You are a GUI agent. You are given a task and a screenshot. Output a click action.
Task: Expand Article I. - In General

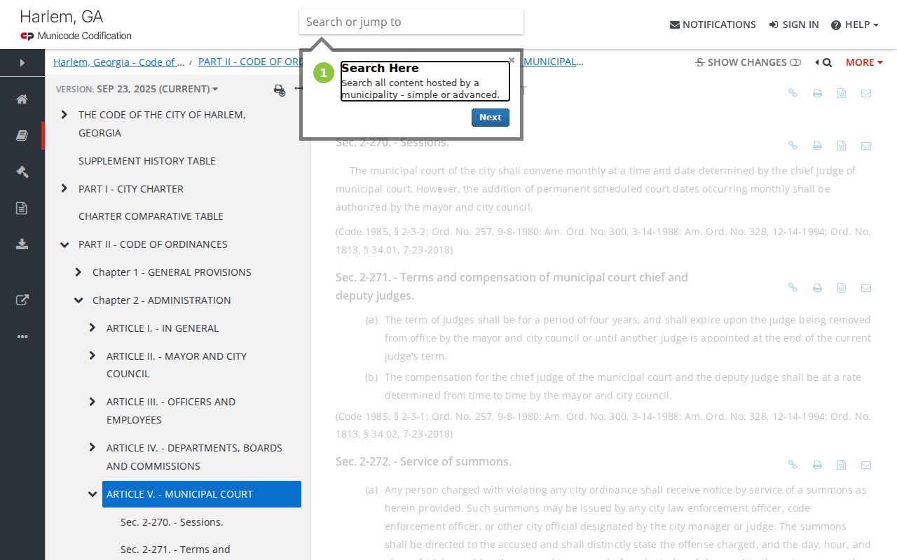(93, 328)
